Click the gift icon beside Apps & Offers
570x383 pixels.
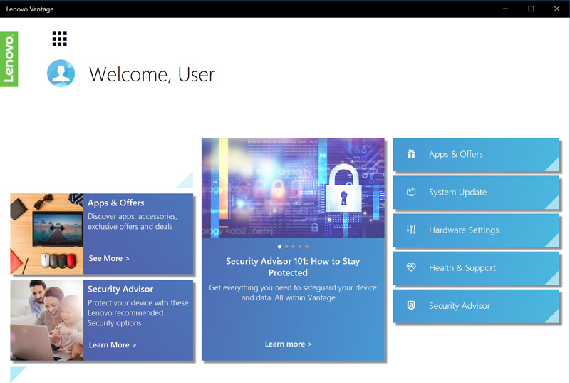click(x=411, y=154)
